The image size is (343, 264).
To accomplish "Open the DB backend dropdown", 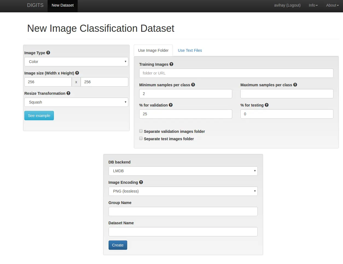I will tap(183, 171).
